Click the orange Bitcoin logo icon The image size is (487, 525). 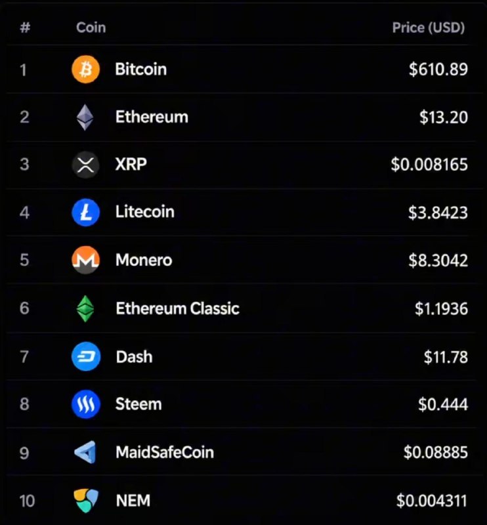tap(85, 70)
